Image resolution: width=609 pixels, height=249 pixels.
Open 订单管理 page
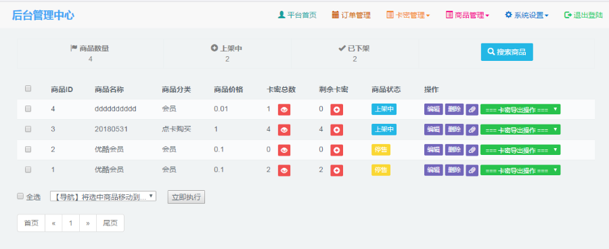(x=351, y=15)
